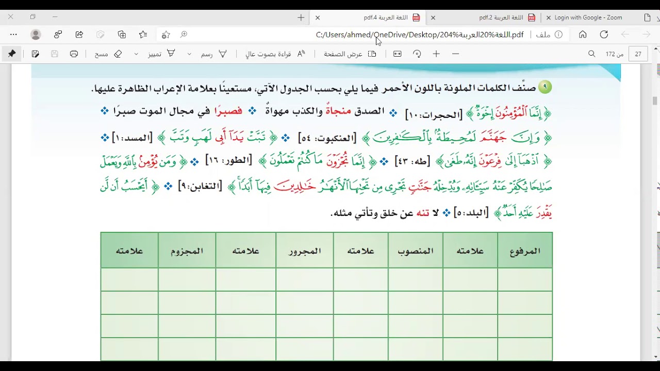Click the 'المنصوب' table header
This screenshot has height=371, width=660.
[x=416, y=251]
